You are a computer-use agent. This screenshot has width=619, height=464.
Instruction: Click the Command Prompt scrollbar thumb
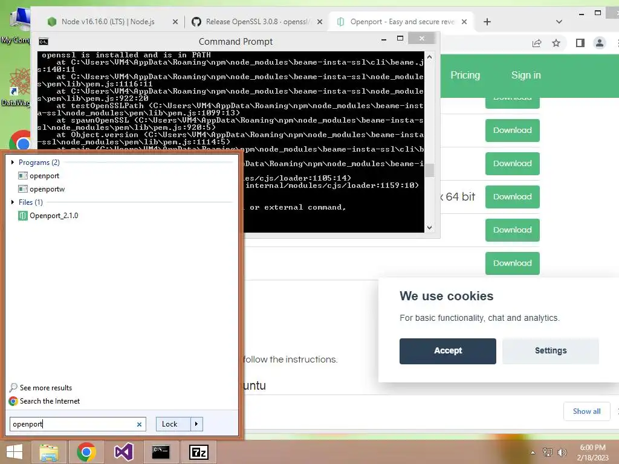pos(429,170)
